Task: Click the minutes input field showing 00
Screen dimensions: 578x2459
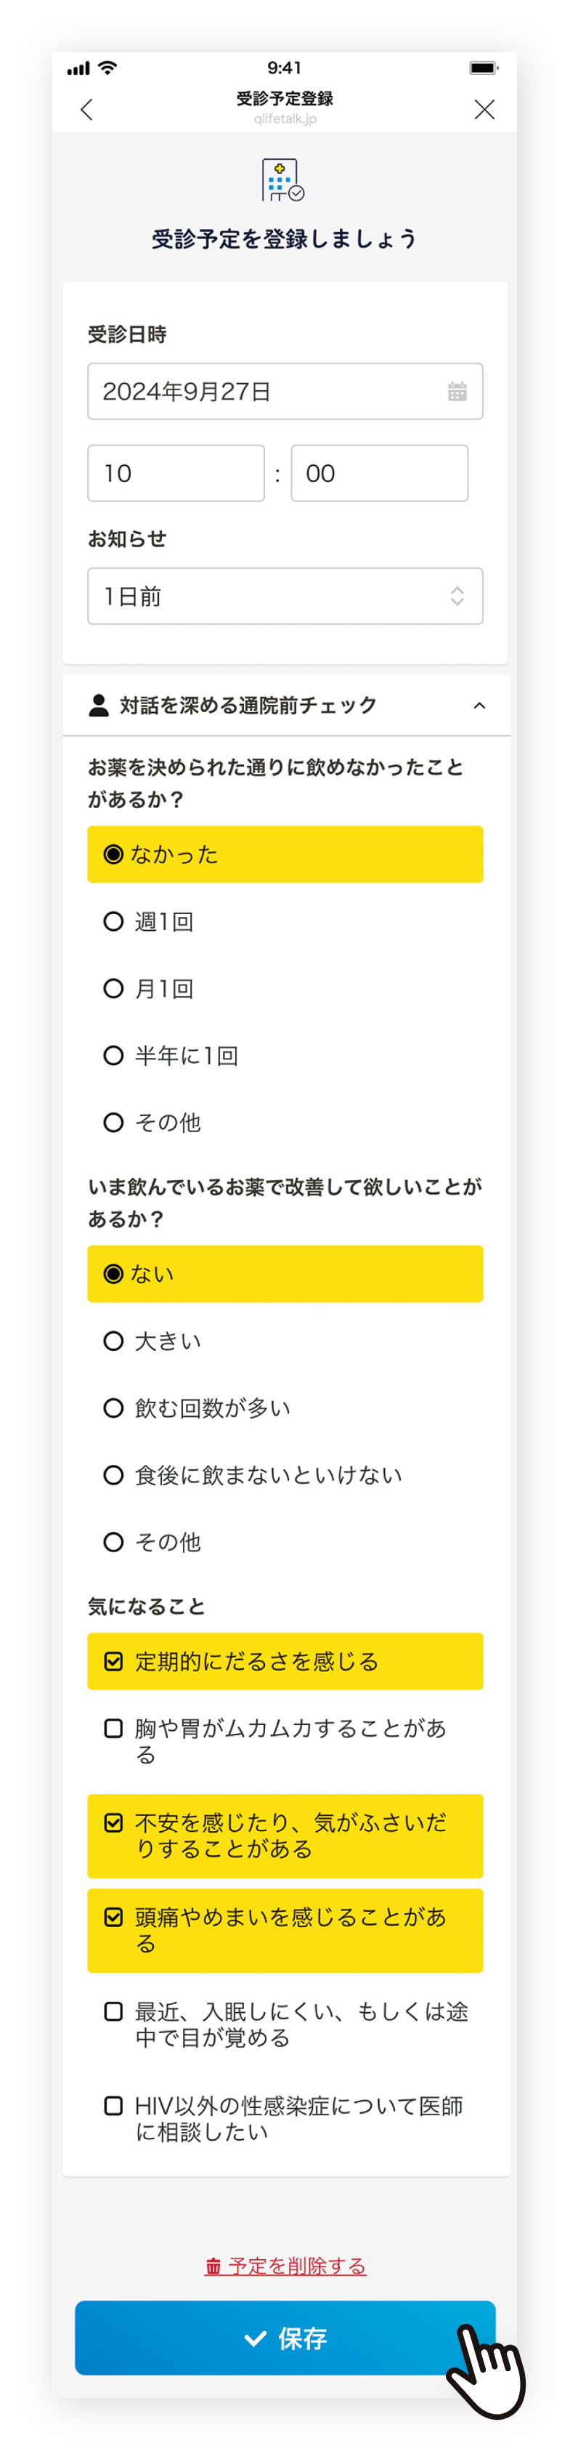Action: pyautogui.click(x=380, y=474)
